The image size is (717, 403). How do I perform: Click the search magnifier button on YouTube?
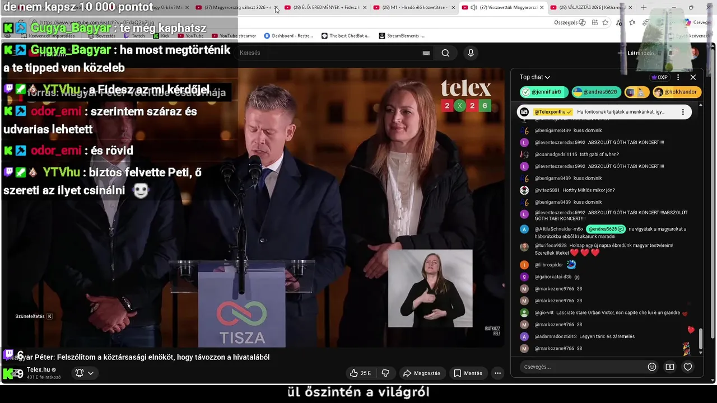(x=445, y=53)
